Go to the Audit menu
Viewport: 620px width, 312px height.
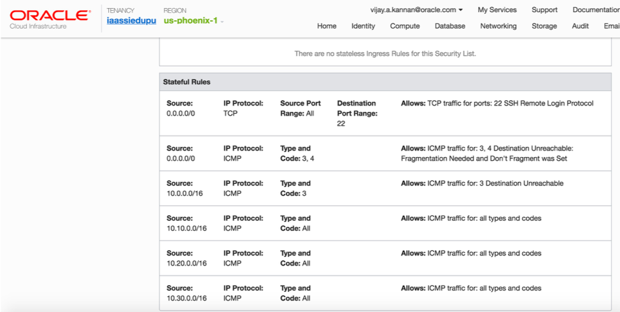(580, 26)
